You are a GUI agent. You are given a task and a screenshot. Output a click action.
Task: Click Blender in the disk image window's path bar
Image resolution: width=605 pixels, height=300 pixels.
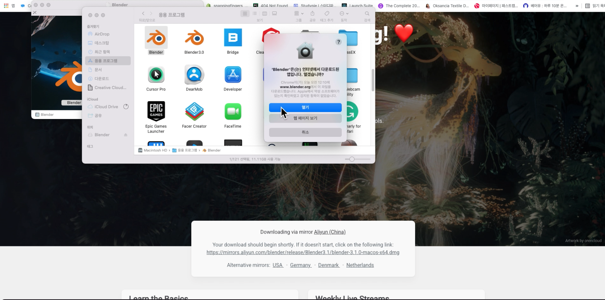pos(45,115)
